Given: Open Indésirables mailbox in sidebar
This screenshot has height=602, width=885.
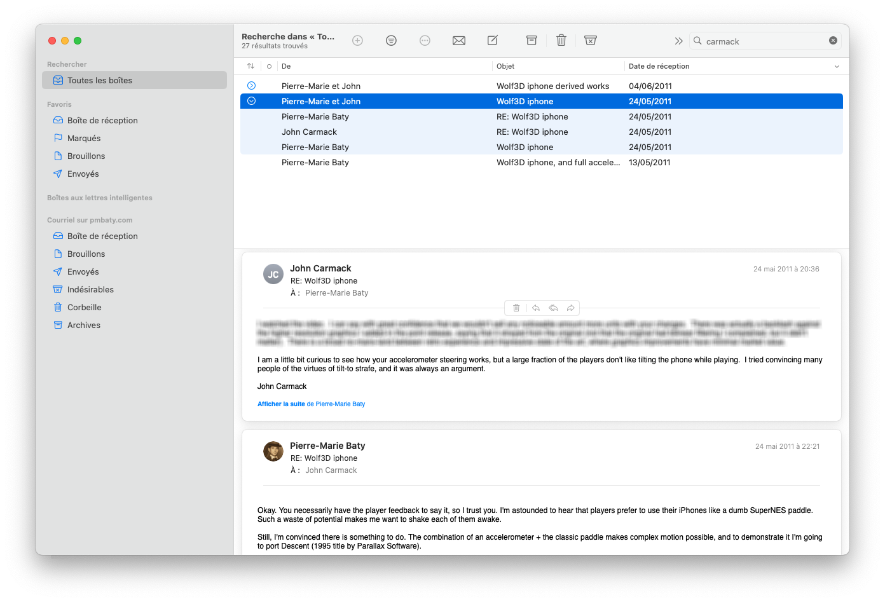Looking at the screenshot, I should pyautogui.click(x=90, y=289).
